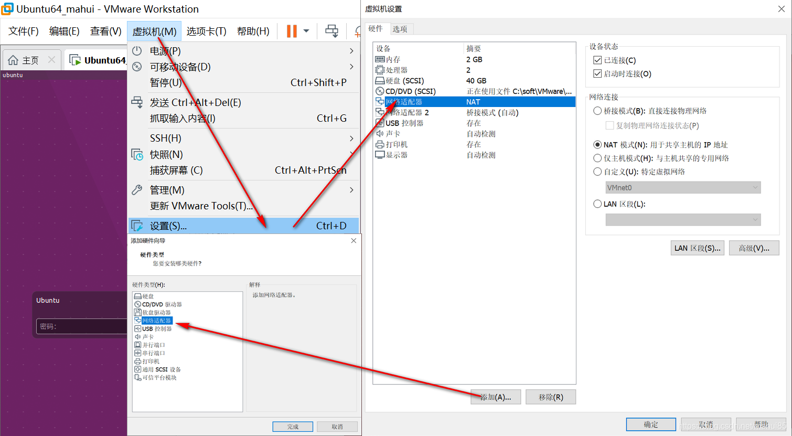Click the home icon on 主页 tab
The height and width of the screenshot is (436, 792).
[13, 60]
